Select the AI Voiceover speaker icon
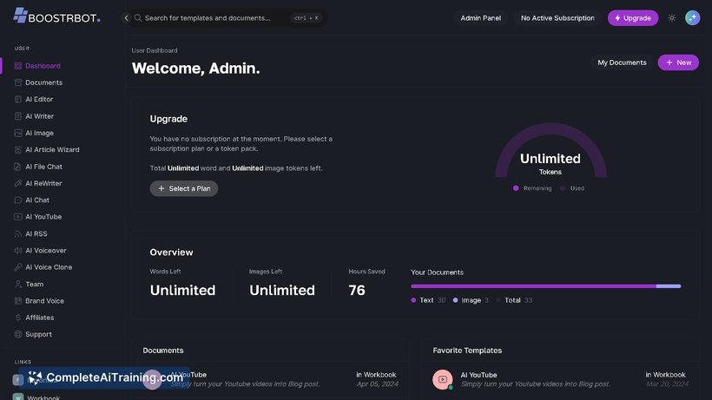The height and width of the screenshot is (400, 712). 18,251
